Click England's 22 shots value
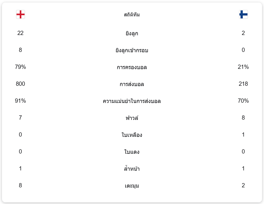Screen dimensions: 264x204 coord(20,33)
